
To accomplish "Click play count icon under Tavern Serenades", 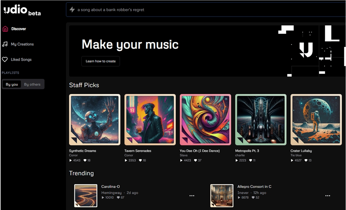I will click(126, 161).
